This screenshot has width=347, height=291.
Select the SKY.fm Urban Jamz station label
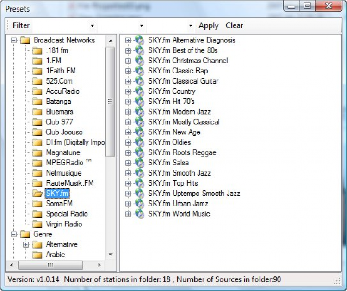point(178,204)
